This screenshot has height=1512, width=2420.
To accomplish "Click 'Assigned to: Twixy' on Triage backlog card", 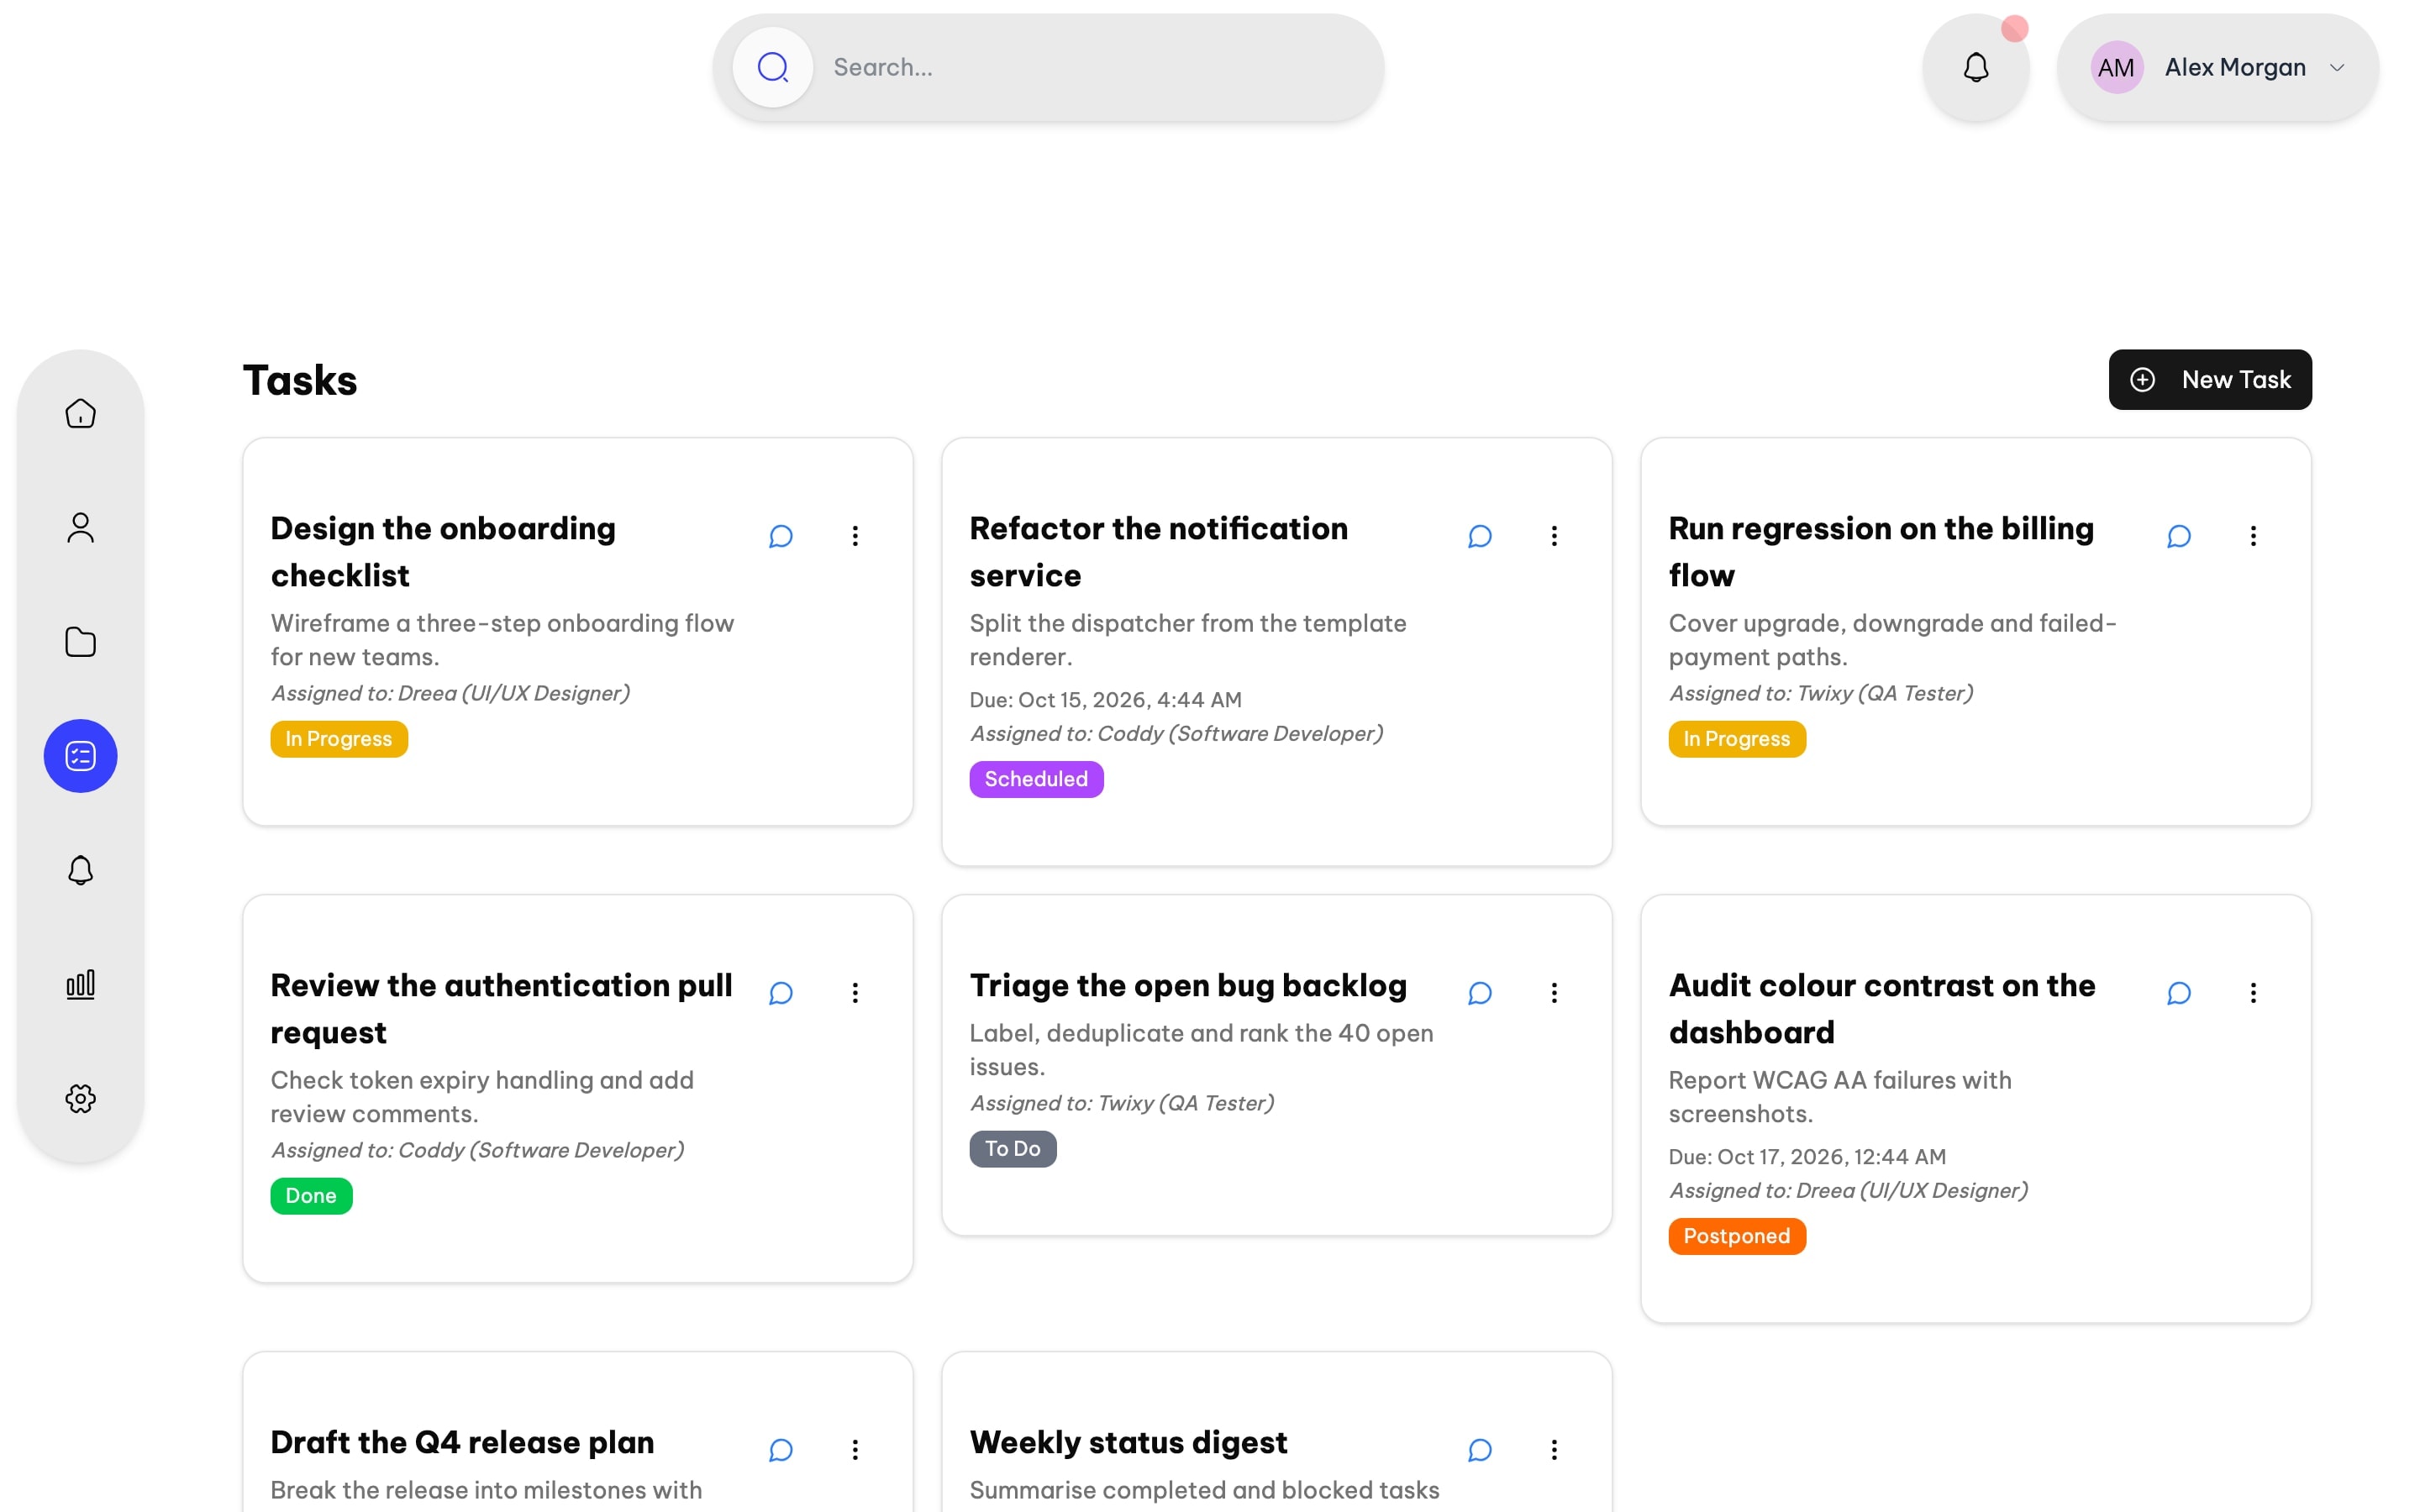I will (x=1122, y=1103).
